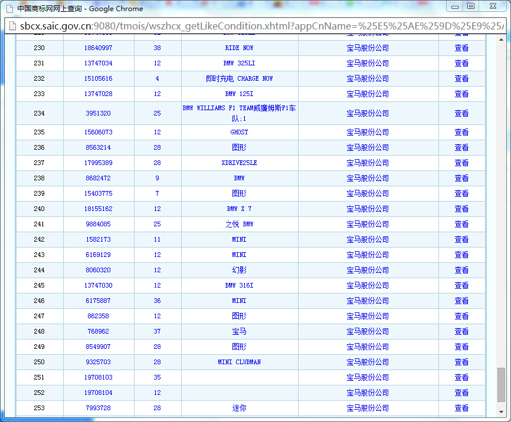Click 查看 for row 234
This screenshot has width=511, height=422.
pyautogui.click(x=461, y=113)
